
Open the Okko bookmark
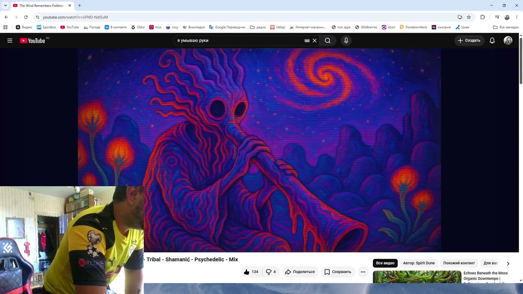[138, 27]
